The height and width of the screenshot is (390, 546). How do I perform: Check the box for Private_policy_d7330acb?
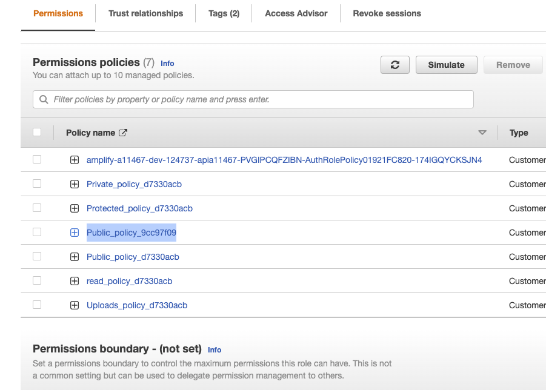coord(37,183)
